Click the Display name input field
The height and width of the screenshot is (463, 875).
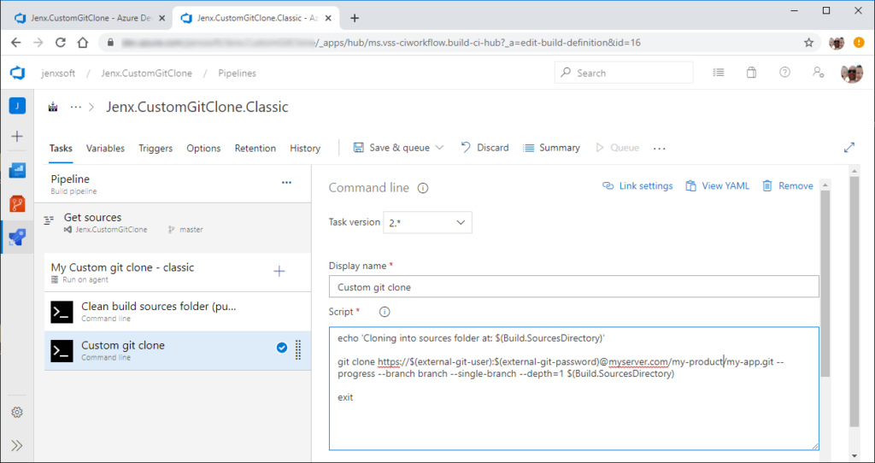point(573,287)
